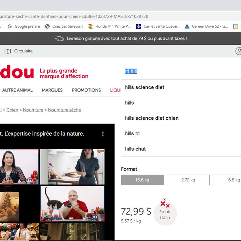Click the unit price 5,37 $ / kg
Viewport: 241px width, 241px height.
(x=131, y=221)
